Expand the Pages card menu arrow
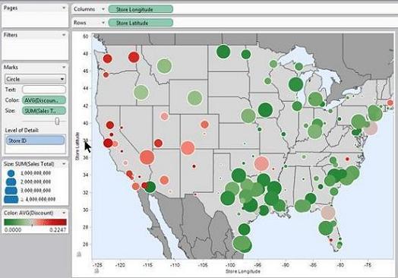This screenshot has width=398, height=278. coord(64,8)
